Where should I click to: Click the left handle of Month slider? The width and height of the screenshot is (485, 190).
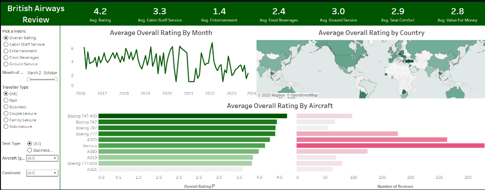29,79
